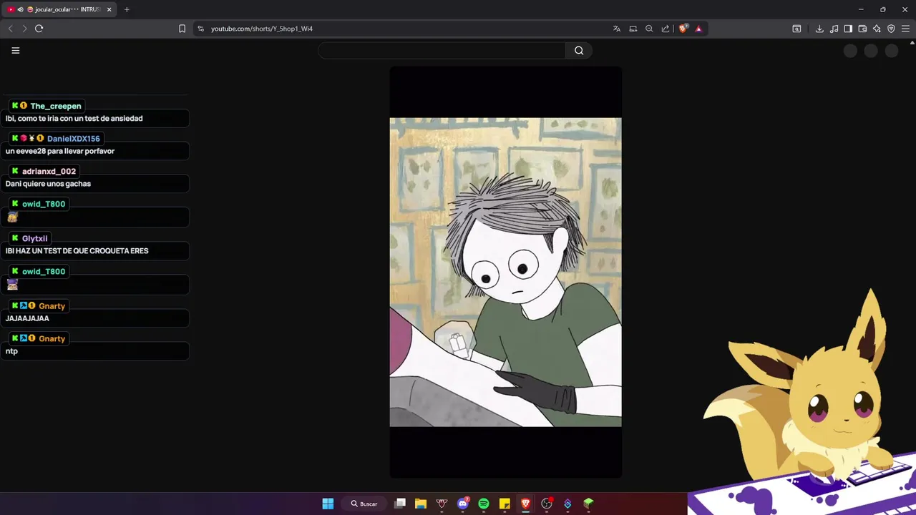This screenshot has width=916, height=515.
Task: Click the youtube.com/shorts URL address bar
Action: tap(262, 29)
